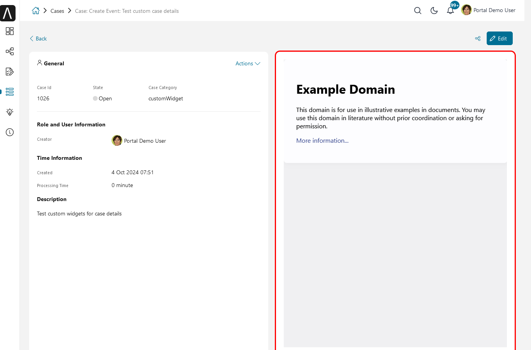Click the home icon in breadcrumb

[x=36, y=10]
